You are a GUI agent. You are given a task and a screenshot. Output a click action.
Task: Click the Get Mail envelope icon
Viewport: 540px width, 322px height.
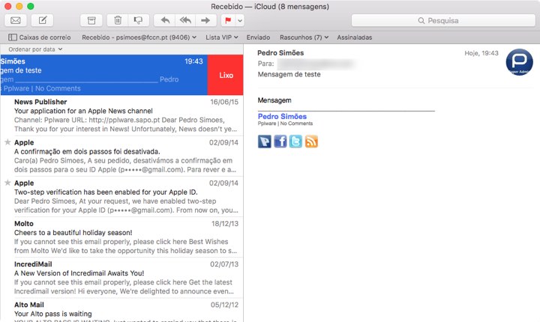click(x=16, y=21)
